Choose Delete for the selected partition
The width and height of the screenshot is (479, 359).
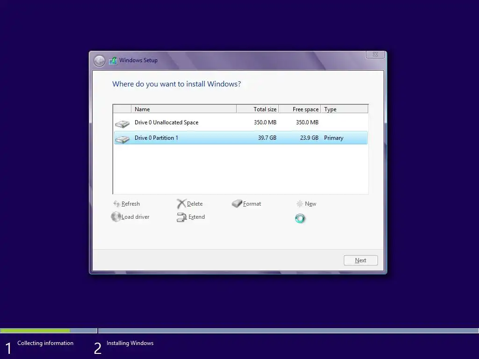tap(195, 204)
